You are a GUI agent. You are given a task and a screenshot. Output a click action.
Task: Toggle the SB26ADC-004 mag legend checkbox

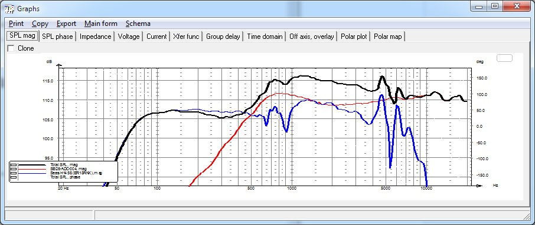pyautogui.click(x=14, y=169)
